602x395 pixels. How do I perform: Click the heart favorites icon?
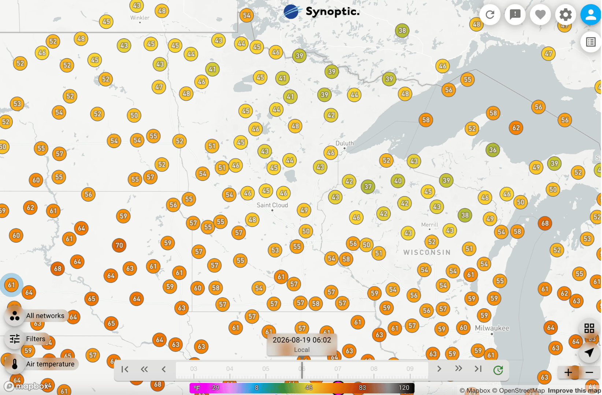541,15
